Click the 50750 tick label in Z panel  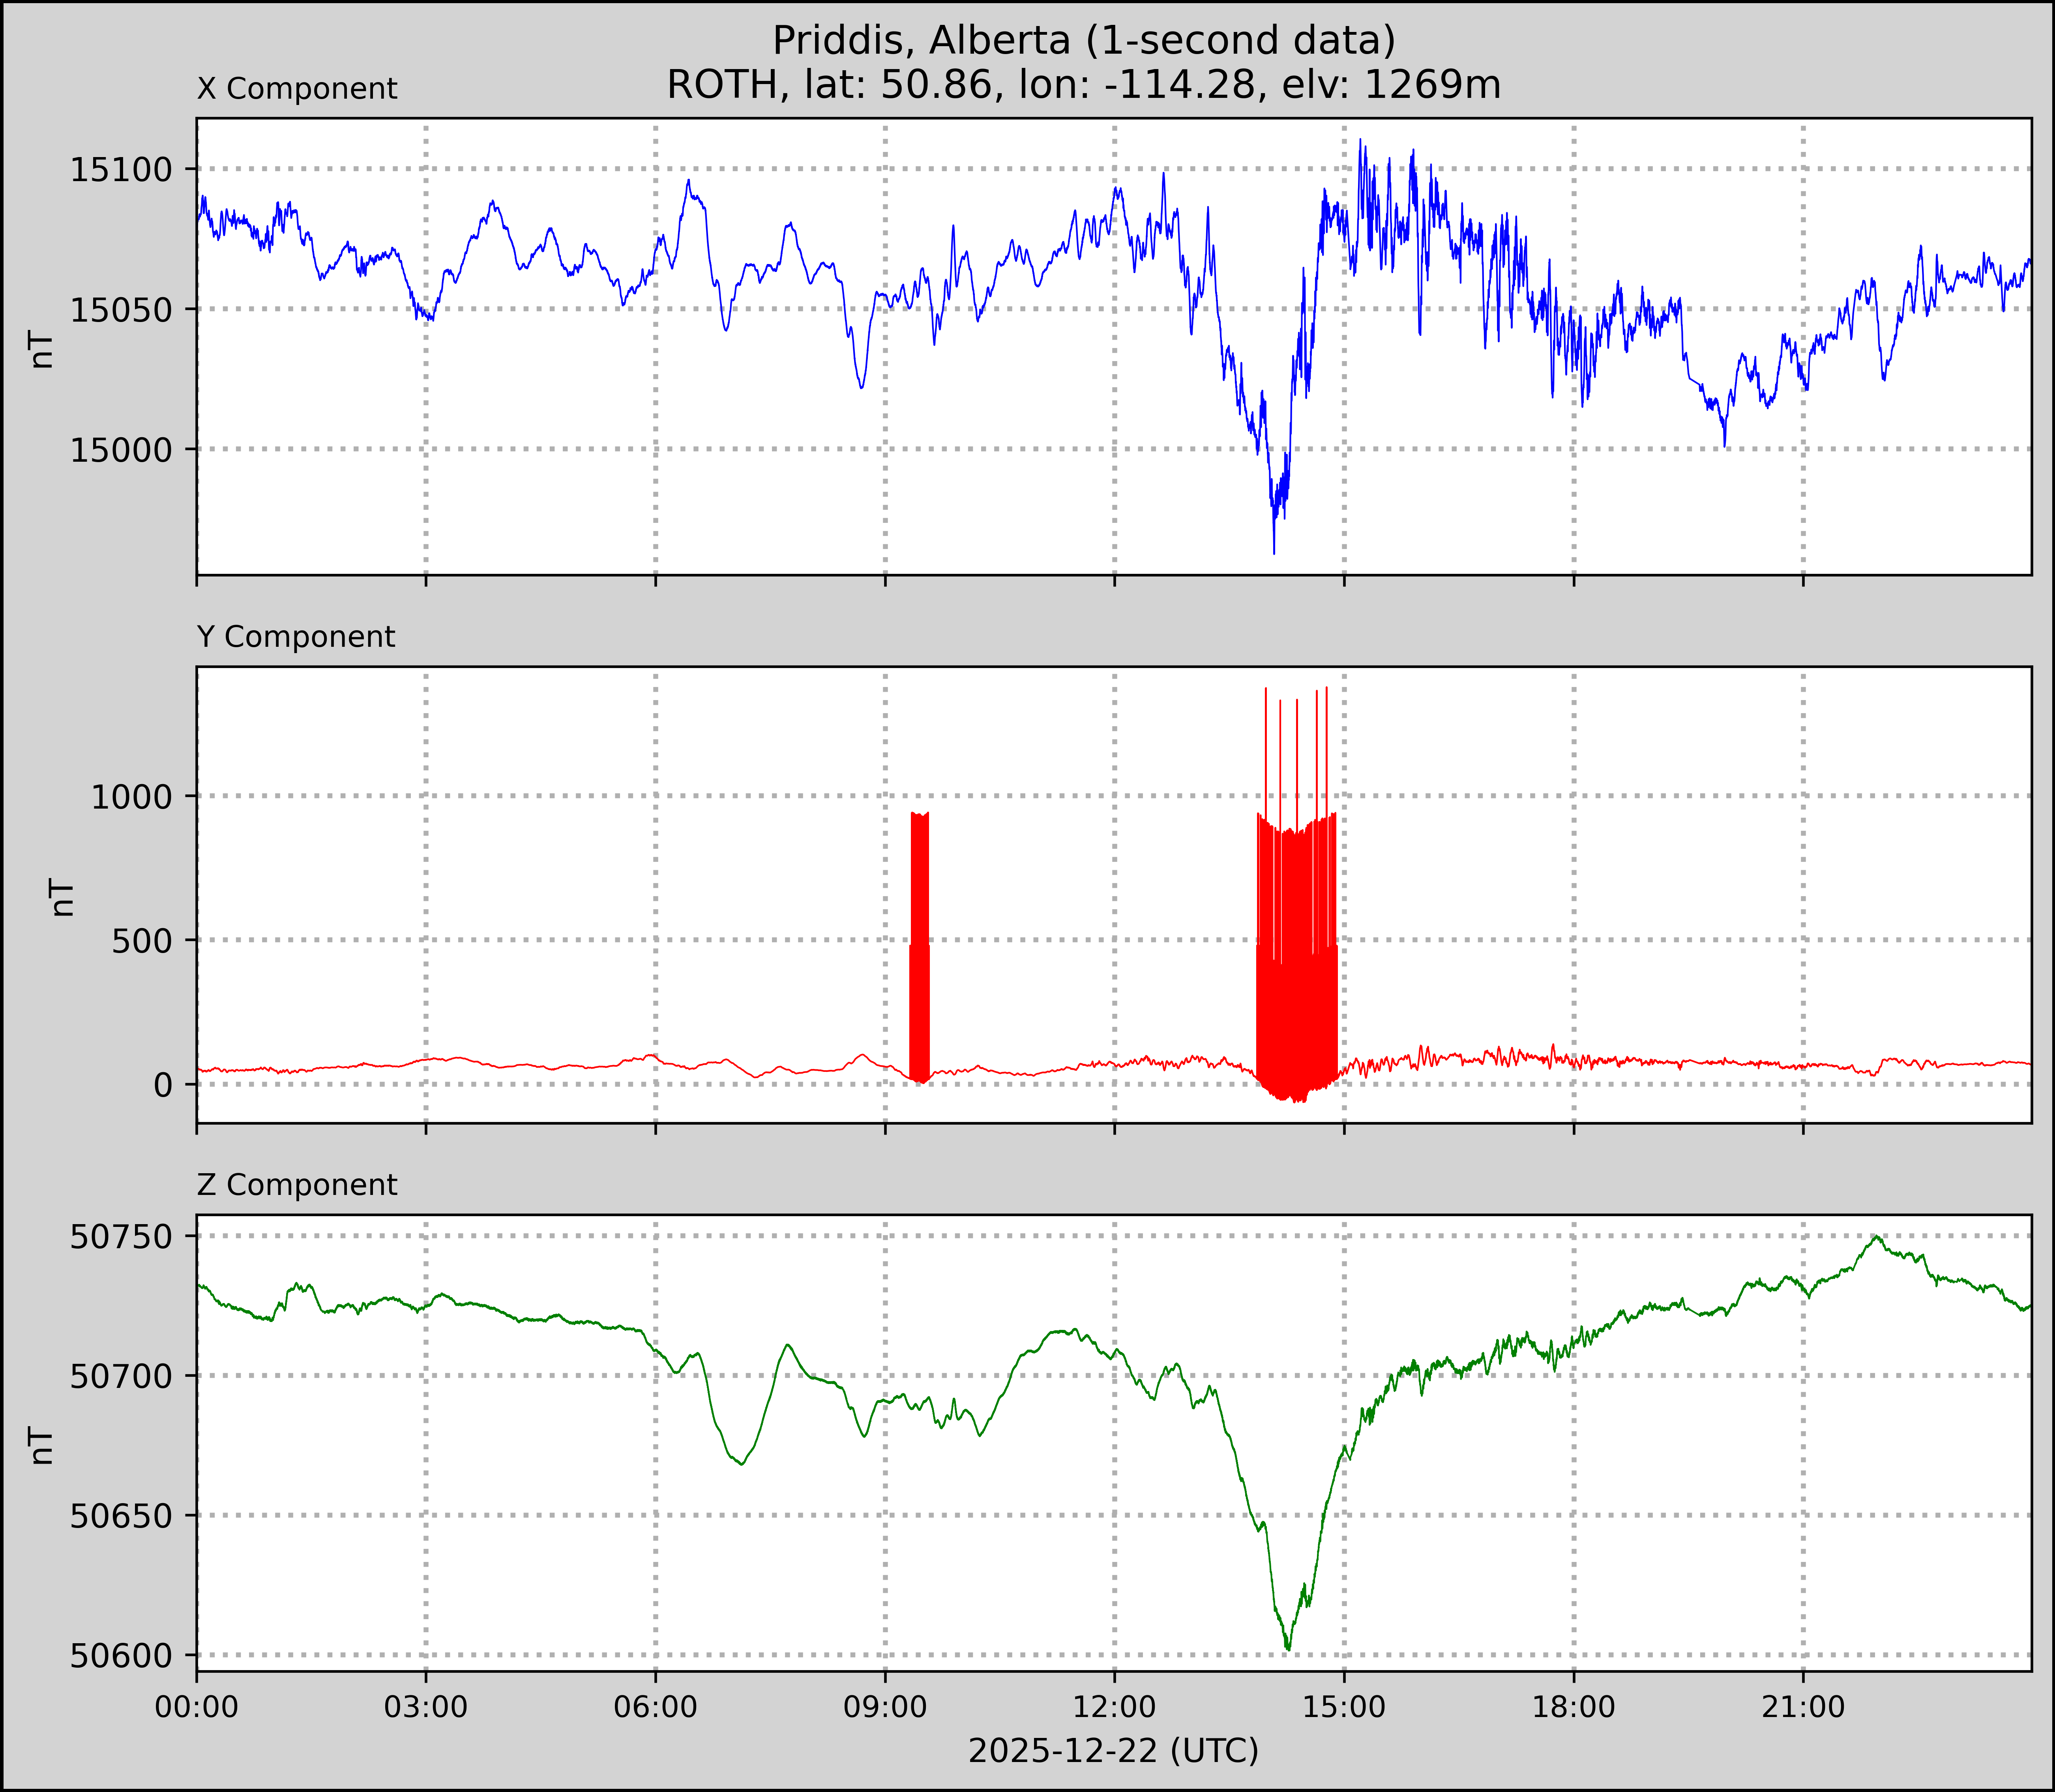tap(121, 1237)
